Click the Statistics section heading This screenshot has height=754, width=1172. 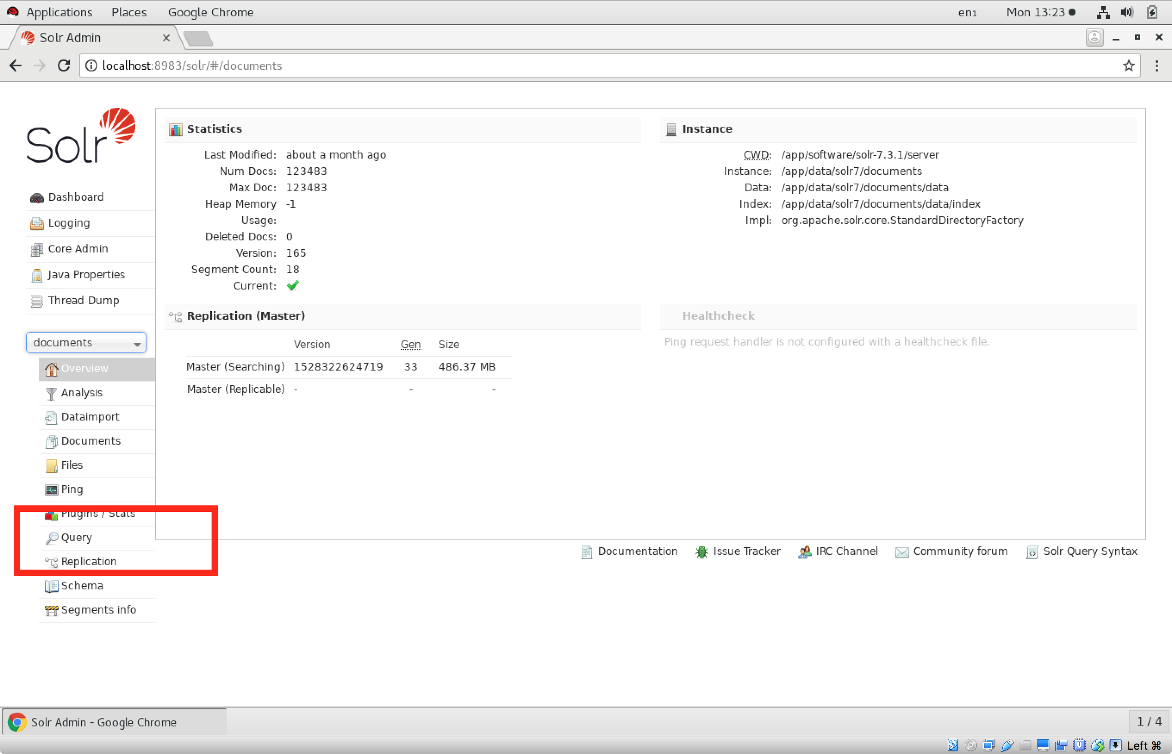click(x=215, y=129)
